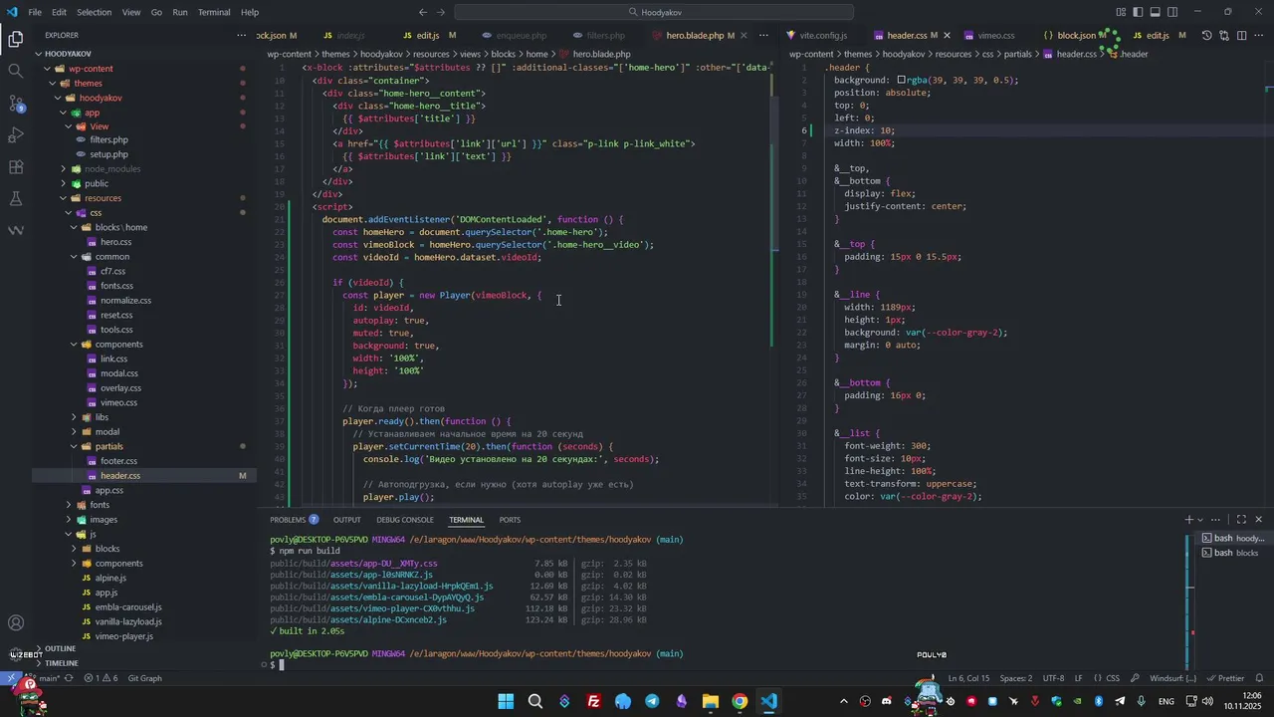Collapse the components folder under css
1274x717 pixels.
coord(118,345)
